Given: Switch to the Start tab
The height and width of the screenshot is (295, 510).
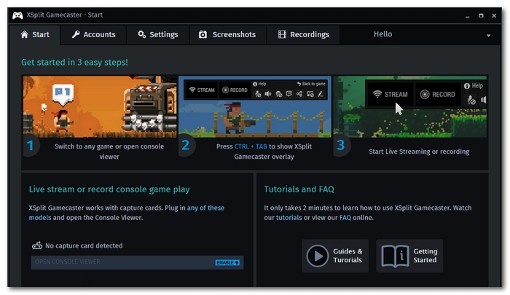Looking at the screenshot, I should click(x=35, y=34).
